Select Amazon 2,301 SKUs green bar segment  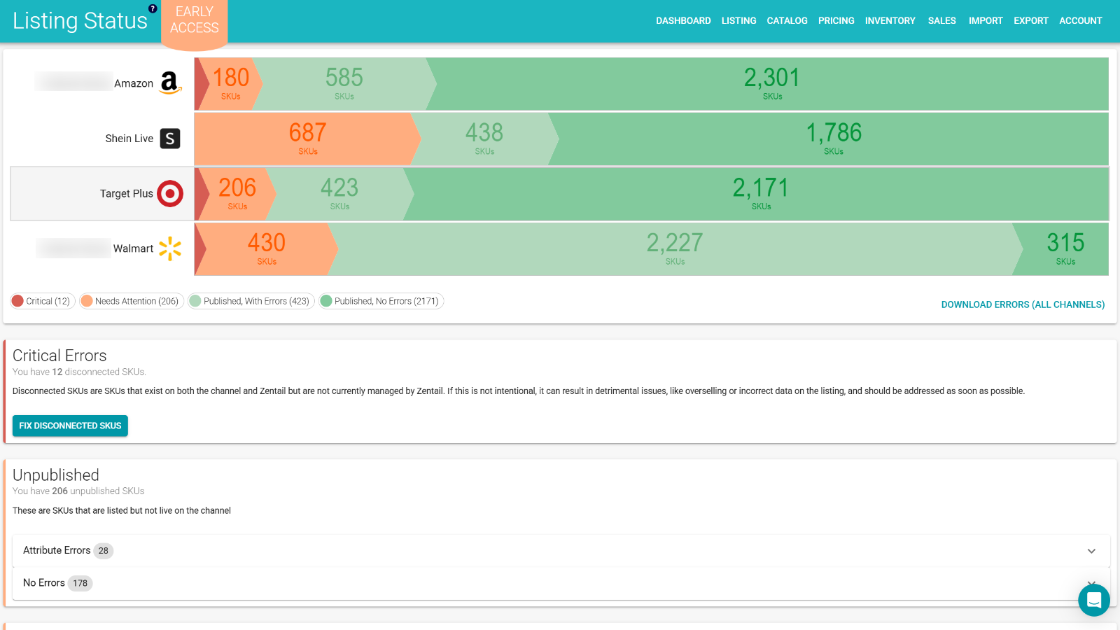(x=770, y=84)
